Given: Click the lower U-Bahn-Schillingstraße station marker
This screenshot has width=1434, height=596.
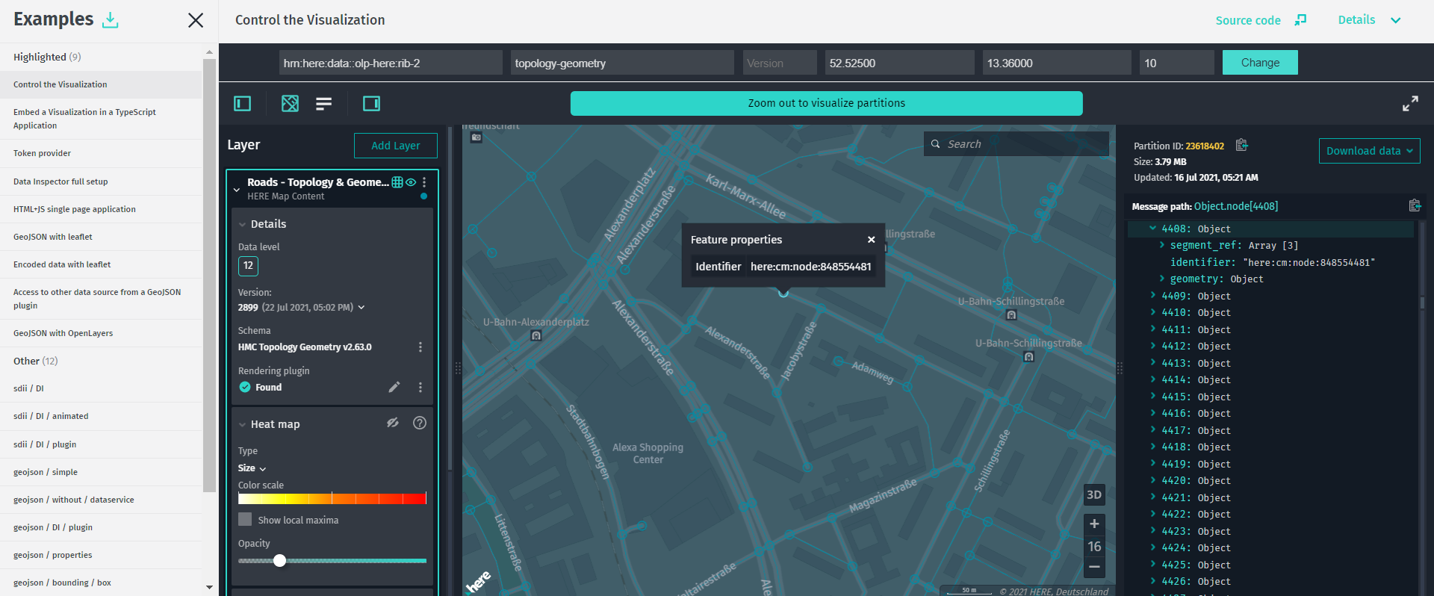Looking at the screenshot, I should click(x=1028, y=357).
